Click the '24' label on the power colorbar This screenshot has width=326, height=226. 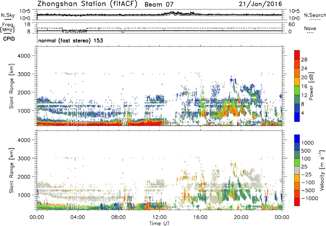(304, 69)
